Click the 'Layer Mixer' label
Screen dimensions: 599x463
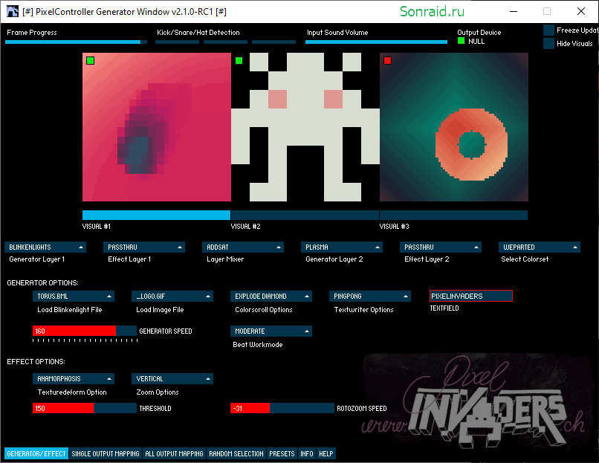click(x=225, y=259)
